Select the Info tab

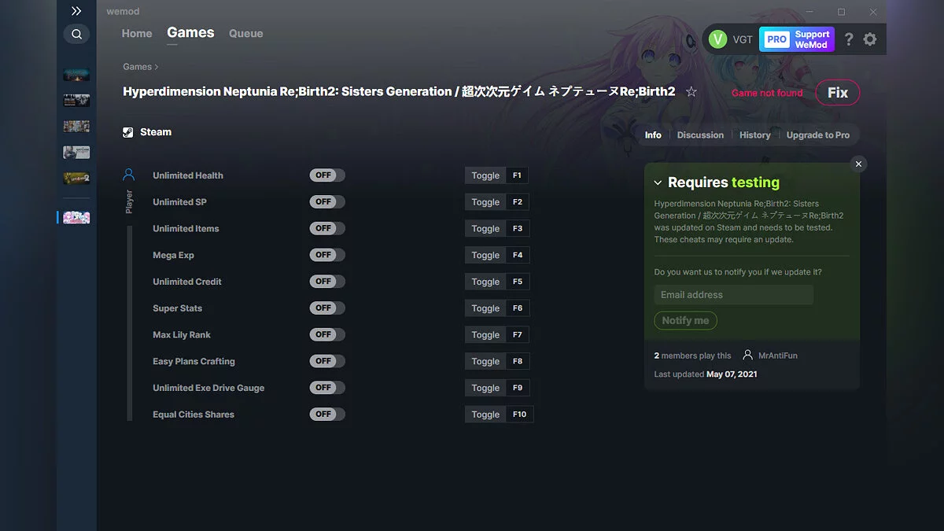pos(653,135)
